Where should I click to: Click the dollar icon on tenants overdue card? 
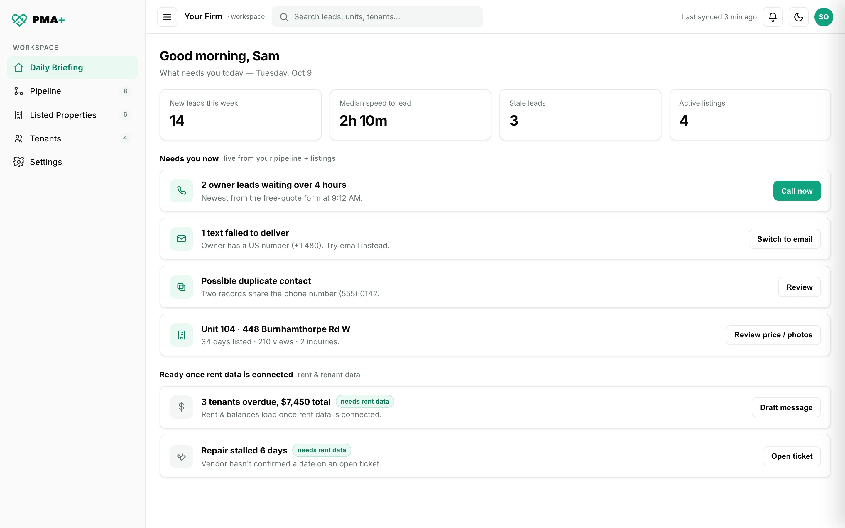[x=181, y=407]
